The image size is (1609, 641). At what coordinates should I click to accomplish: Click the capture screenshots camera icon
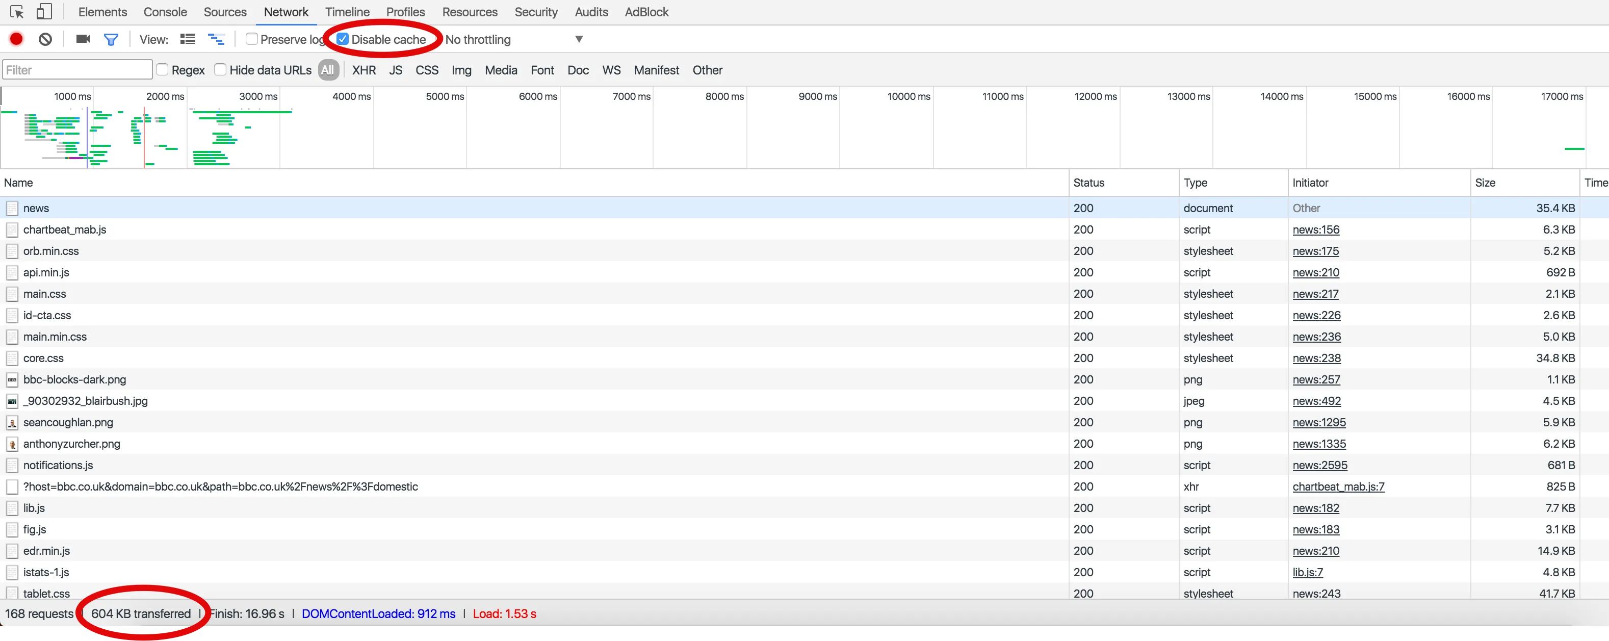[83, 39]
